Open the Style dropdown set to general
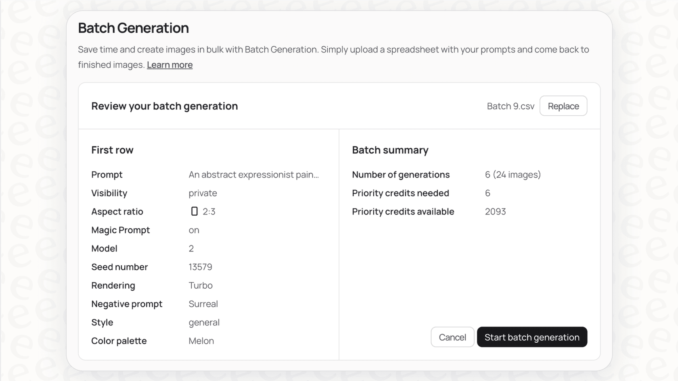The height and width of the screenshot is (381, 678). (x=204, y=322)
